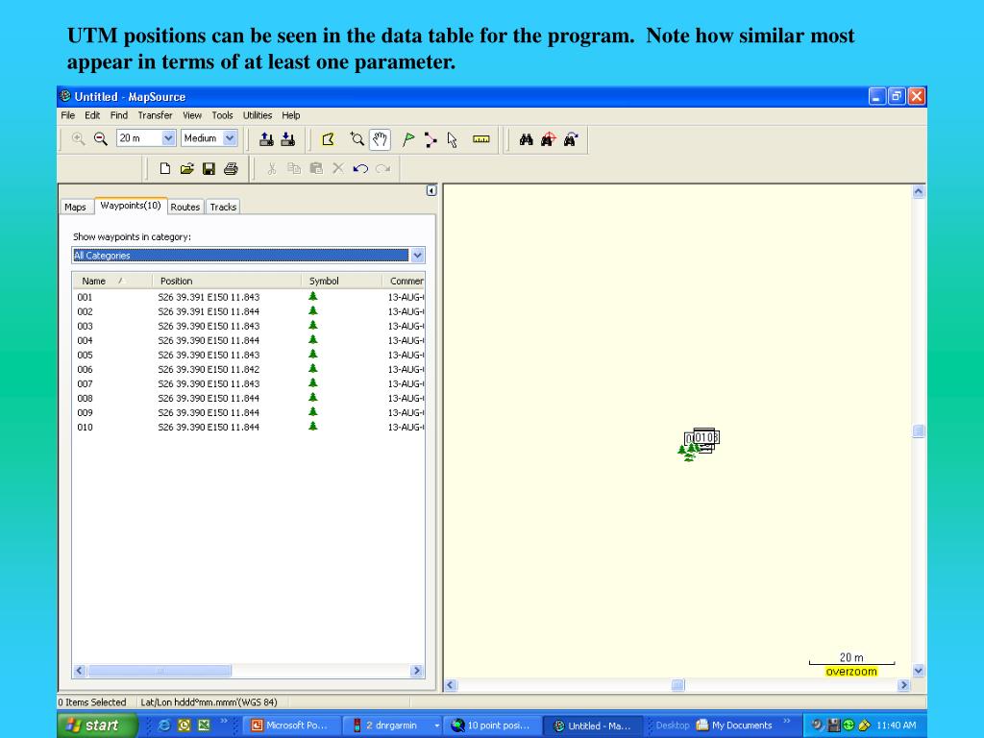Viewport: 984px width, 738px height.
Task: Expand the All Categories dropdown
Action: point(418,256)
